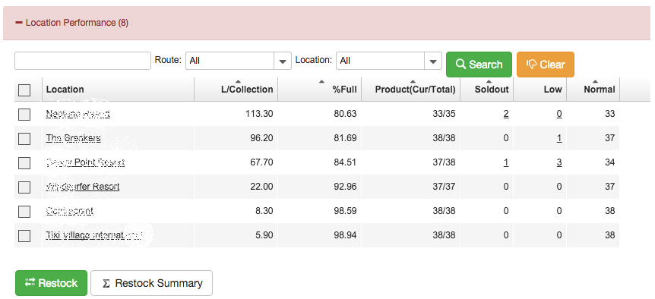The image size is (655, 299).
Task: Click the orange Clear button
Action: coord(546,65)
